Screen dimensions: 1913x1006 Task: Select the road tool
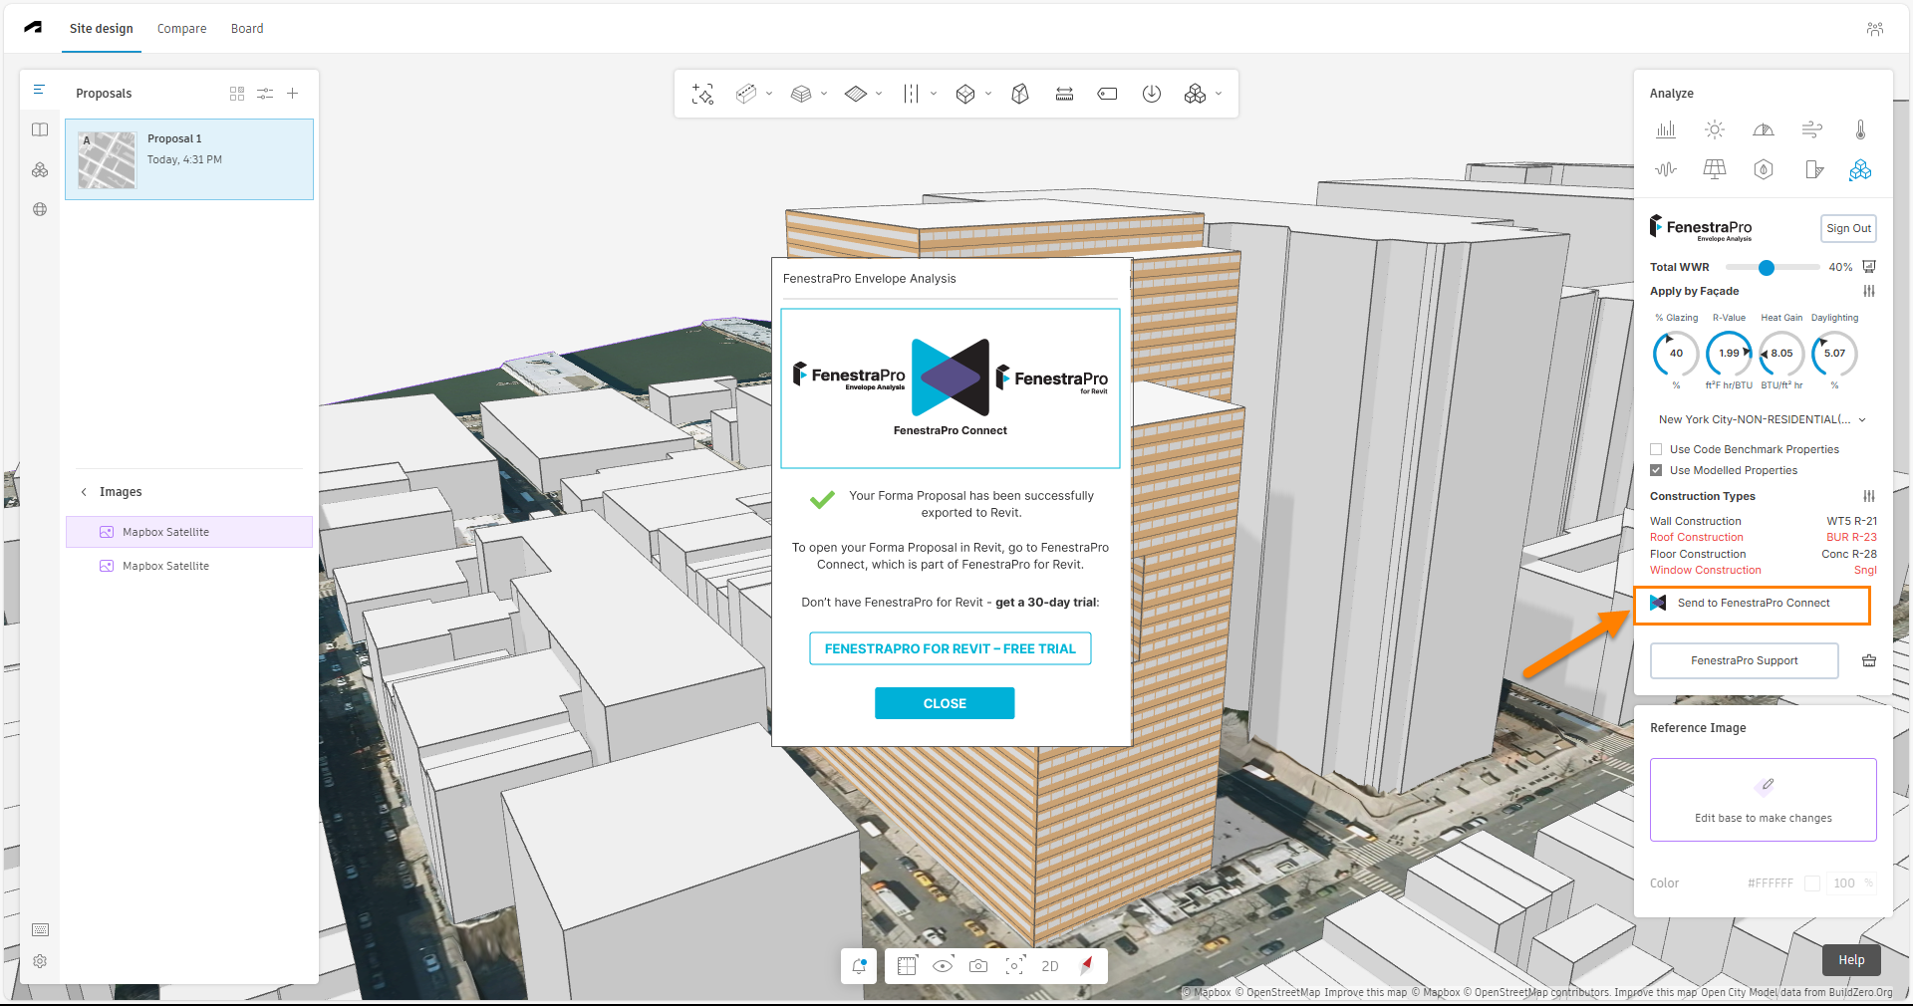(911, 94)
